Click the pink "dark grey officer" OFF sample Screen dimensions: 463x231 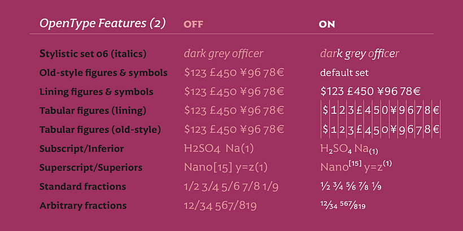(223, 54)
